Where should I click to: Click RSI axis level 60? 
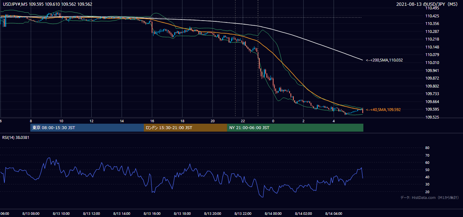[427, 162]
